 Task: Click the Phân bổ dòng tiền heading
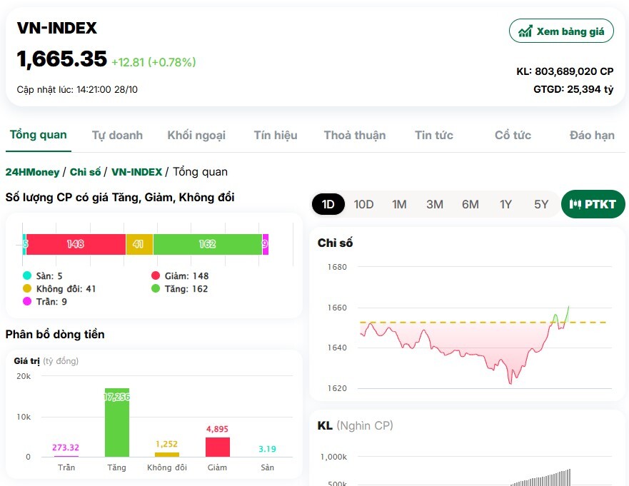click(x=55, y=334)
